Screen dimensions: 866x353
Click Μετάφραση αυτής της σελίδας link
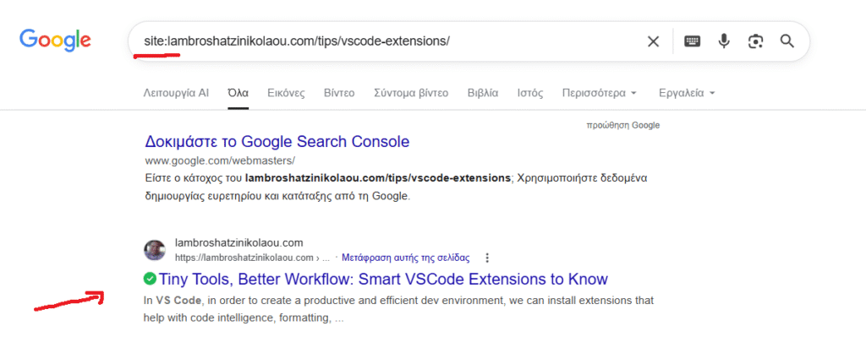point(405,258)
